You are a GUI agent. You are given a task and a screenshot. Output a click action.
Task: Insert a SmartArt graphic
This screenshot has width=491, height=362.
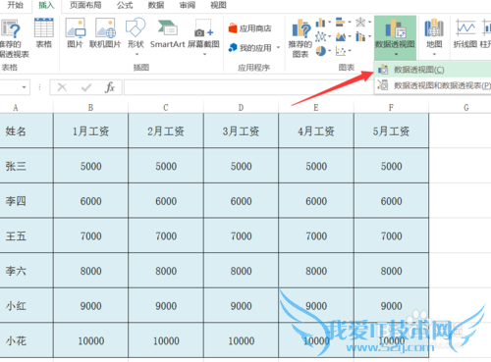point(168,33)
